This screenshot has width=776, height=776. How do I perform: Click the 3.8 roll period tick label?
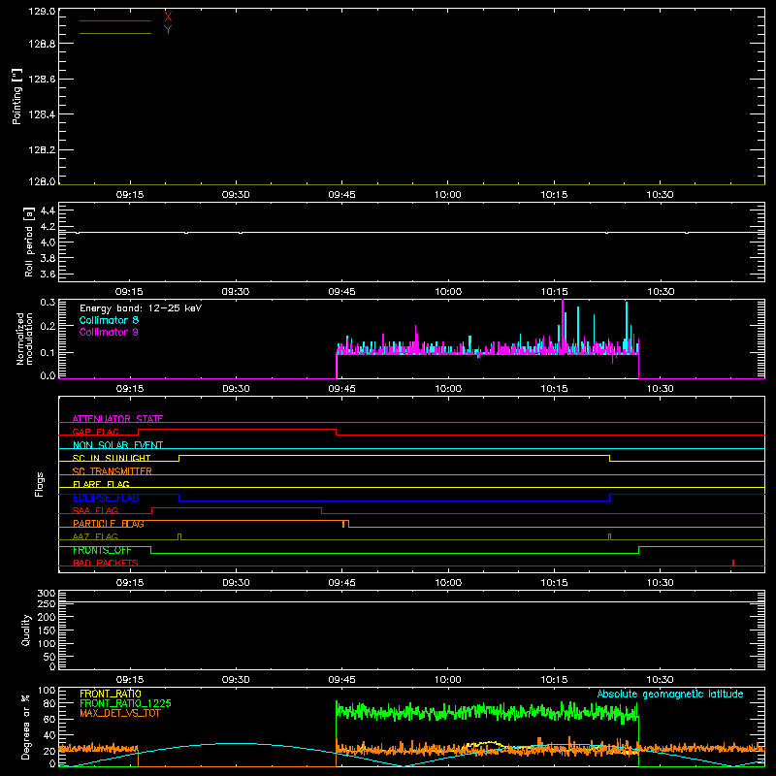click(48, 258)
